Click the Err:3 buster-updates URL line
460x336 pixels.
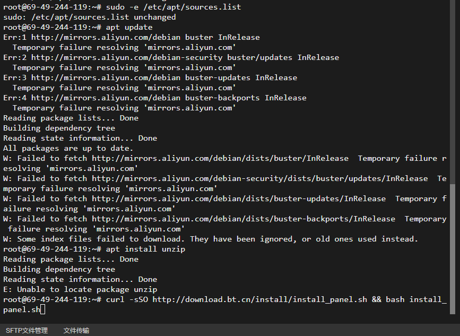coord(150,78)
